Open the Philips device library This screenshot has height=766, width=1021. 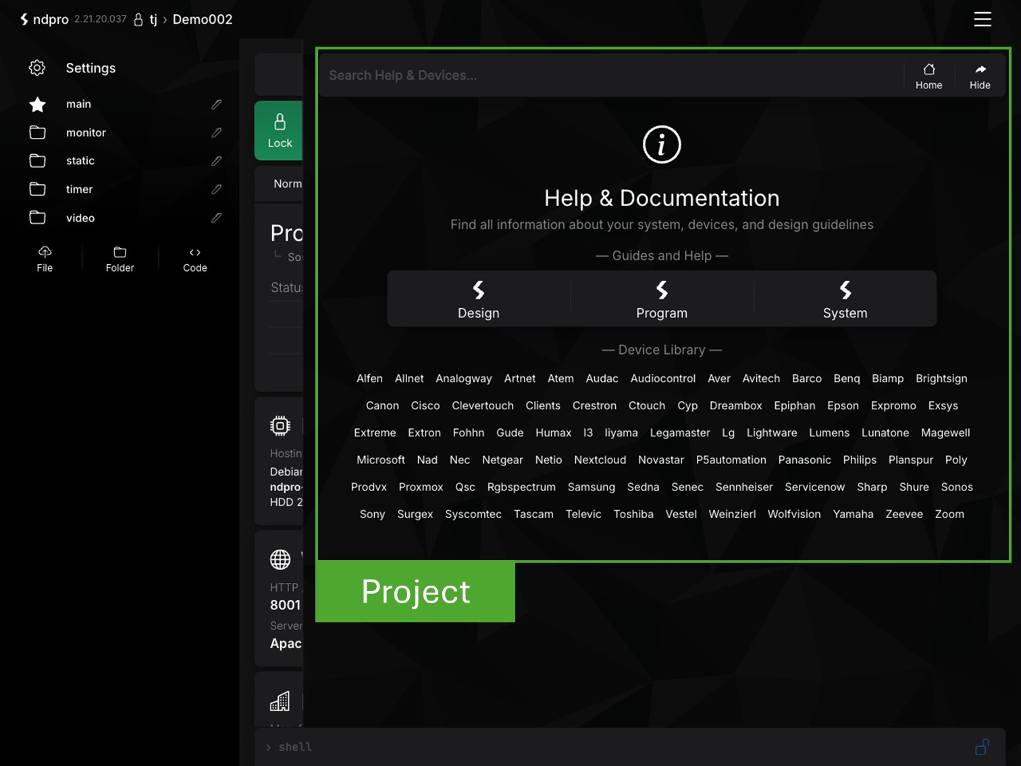coord(860,459)
